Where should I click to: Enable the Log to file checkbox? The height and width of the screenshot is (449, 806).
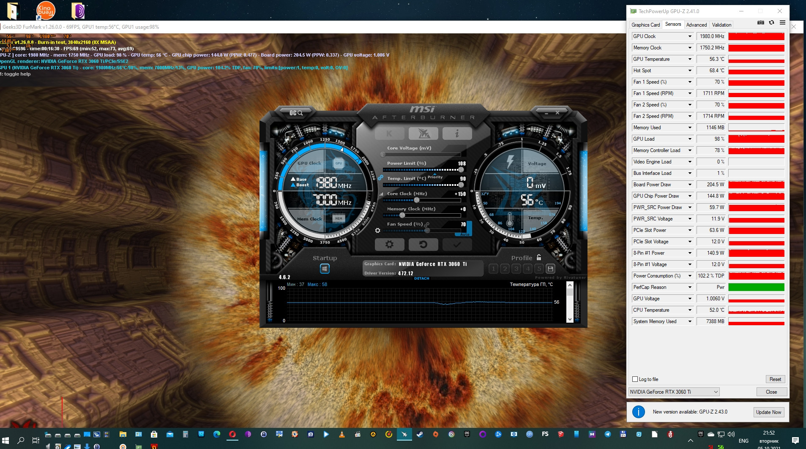tap(635, 379)
